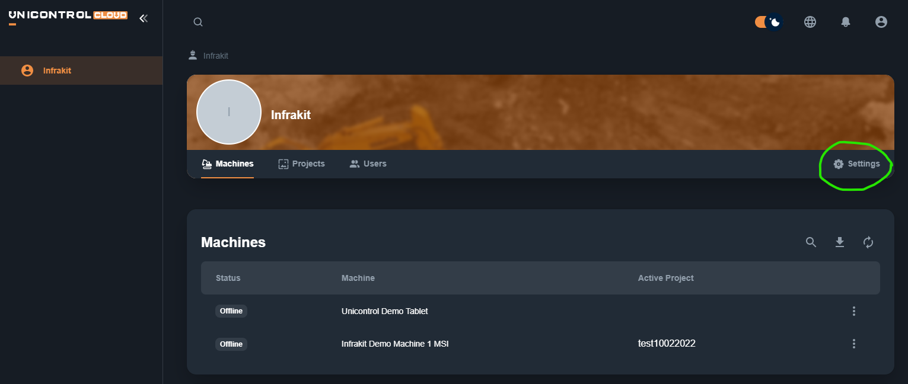The height and width of the screenshot is (384, 908).
Task: Refresh the machines list
Action: click(x=868, y=242)
